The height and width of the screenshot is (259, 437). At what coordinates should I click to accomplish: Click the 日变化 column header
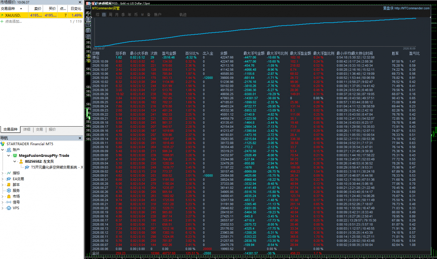(x=76, y=8)
